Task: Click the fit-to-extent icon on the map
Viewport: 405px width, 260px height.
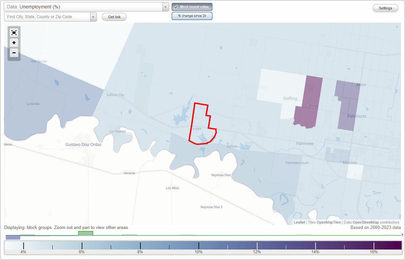Action: pos(14,32)
